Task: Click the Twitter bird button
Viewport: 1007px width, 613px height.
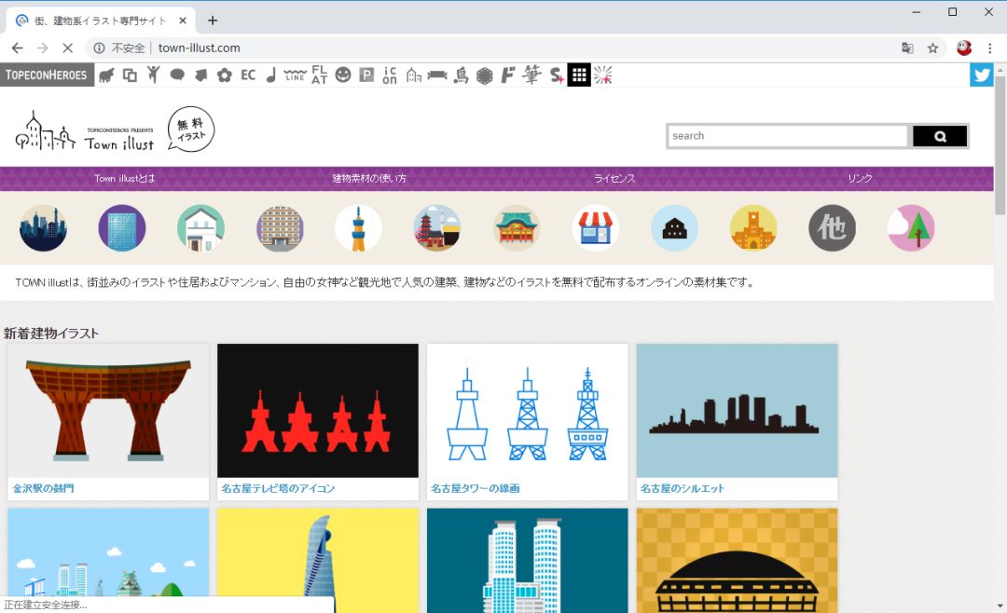Action: click(x=981, y=75)
